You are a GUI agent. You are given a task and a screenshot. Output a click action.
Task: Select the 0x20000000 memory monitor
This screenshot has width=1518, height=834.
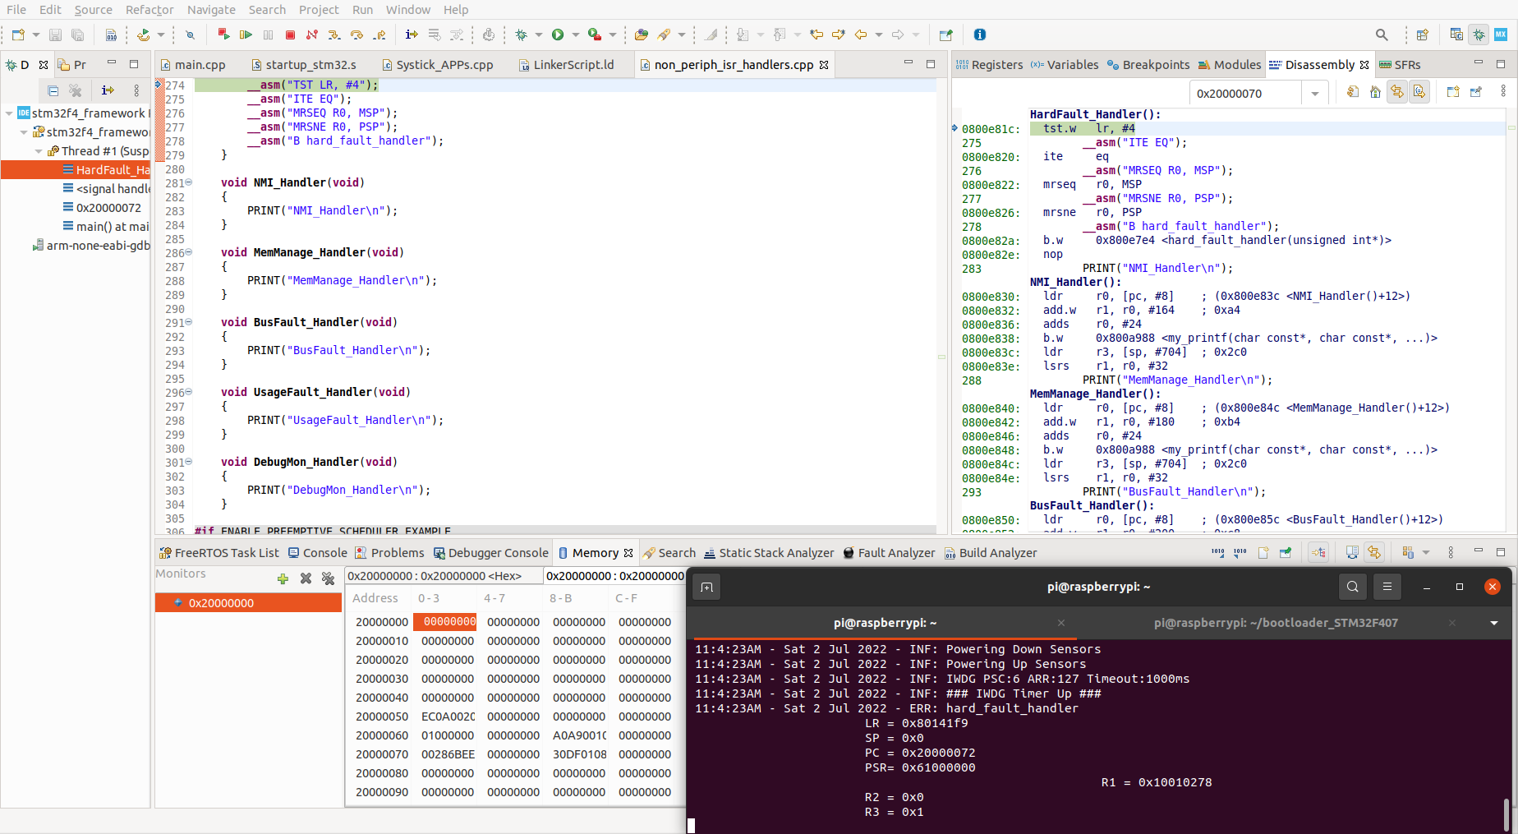221,603
